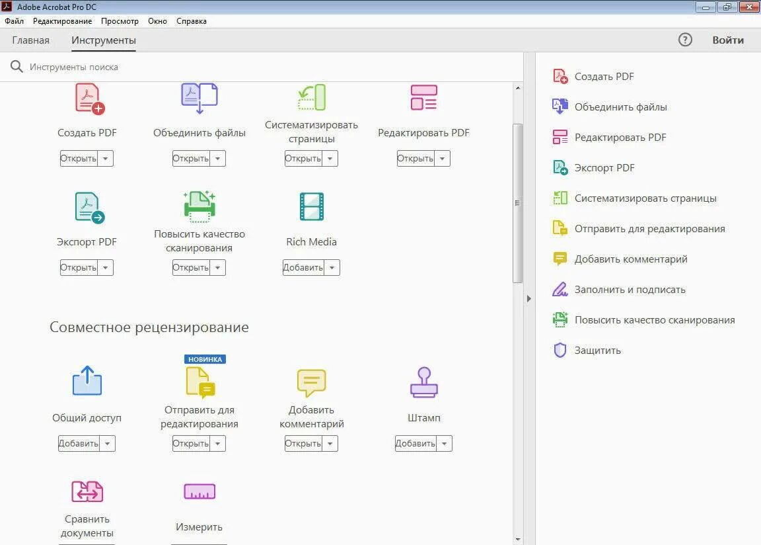Click the Добавить комментарий speech bubble grid icon

[x=312, y=383]
